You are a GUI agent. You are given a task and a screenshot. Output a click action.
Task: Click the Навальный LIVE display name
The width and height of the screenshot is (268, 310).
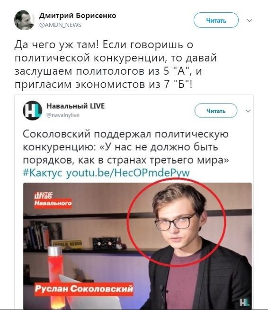pyautogui.click(x=75, y=106)
